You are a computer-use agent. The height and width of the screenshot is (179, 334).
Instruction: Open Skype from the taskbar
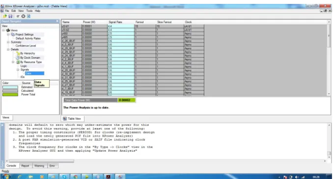click(x=64, y=177)
